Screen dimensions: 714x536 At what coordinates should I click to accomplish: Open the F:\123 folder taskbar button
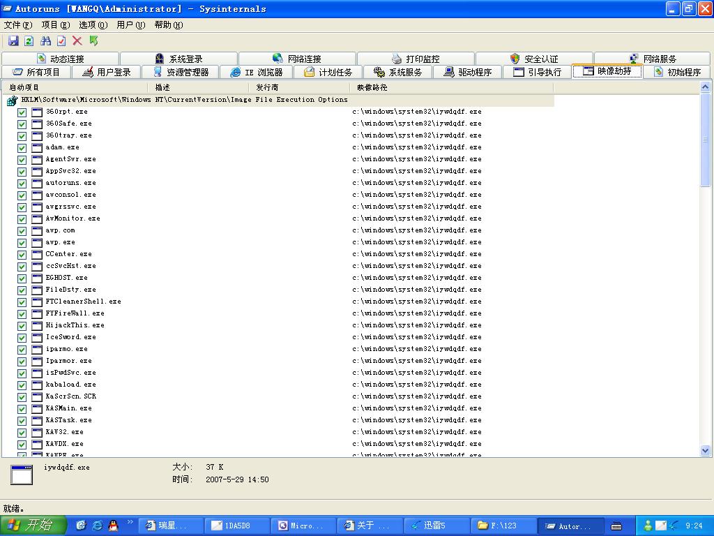[503, 526]
